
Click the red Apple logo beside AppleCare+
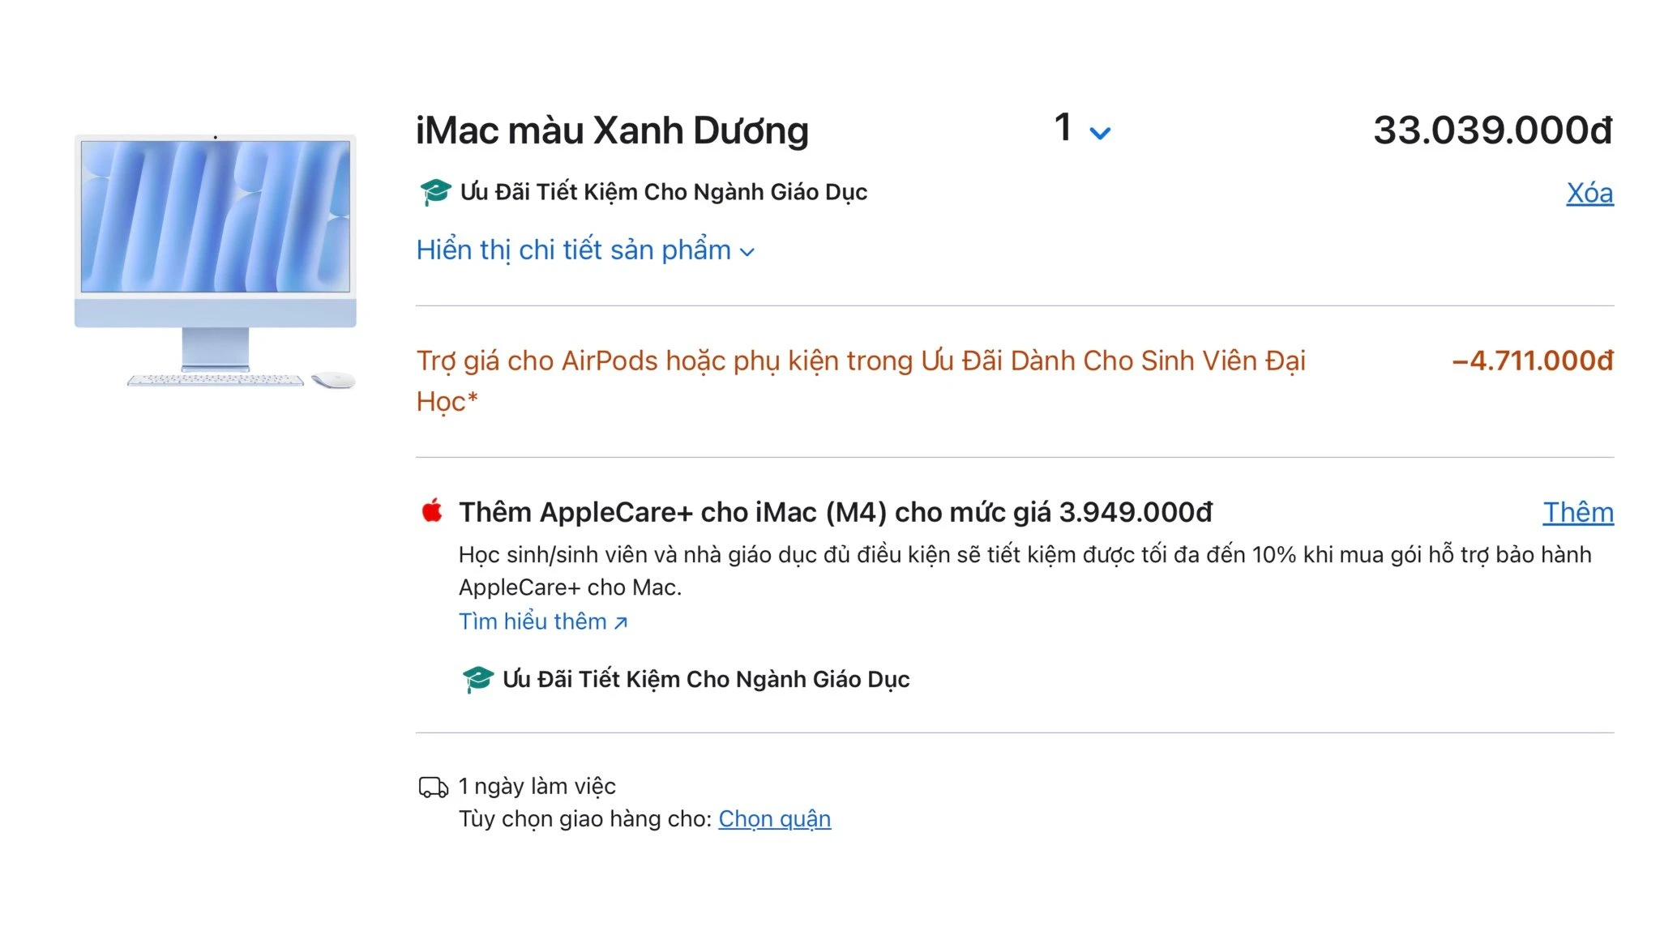point(432,510)
